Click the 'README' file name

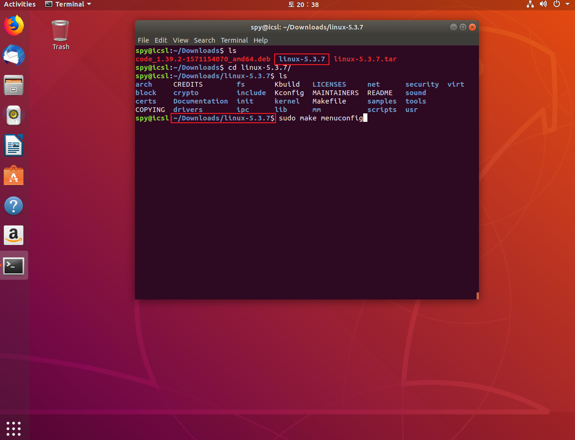pyautogui.click(x=380, y=93)
